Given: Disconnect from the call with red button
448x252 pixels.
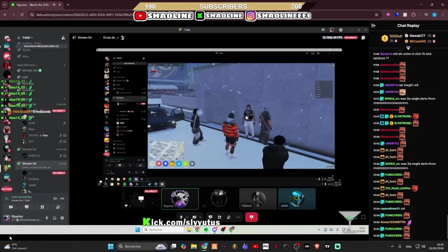Looking at the screenshot, I should pos(251,217).
